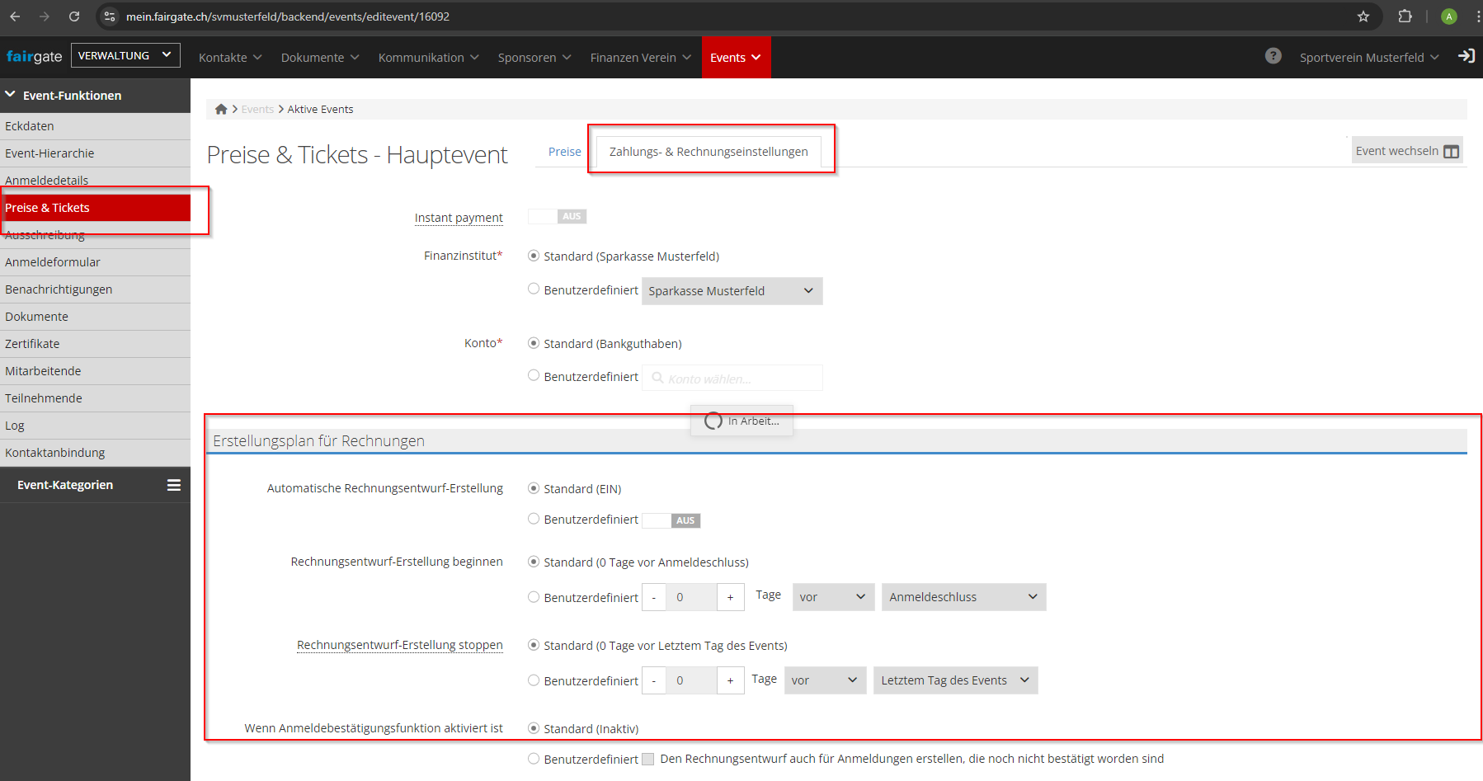Click the home icon in breadcrumb

click(x=220, y=109)
